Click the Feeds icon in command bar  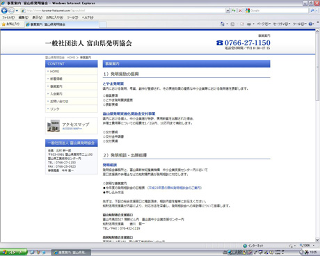click(x=232, y=24)
